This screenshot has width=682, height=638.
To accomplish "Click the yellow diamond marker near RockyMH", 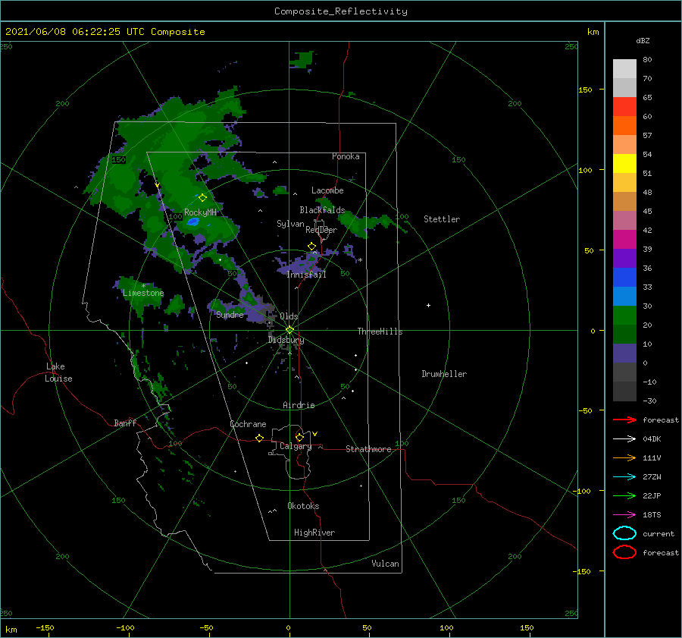I will pyautogui.click(x=202, y=198).
